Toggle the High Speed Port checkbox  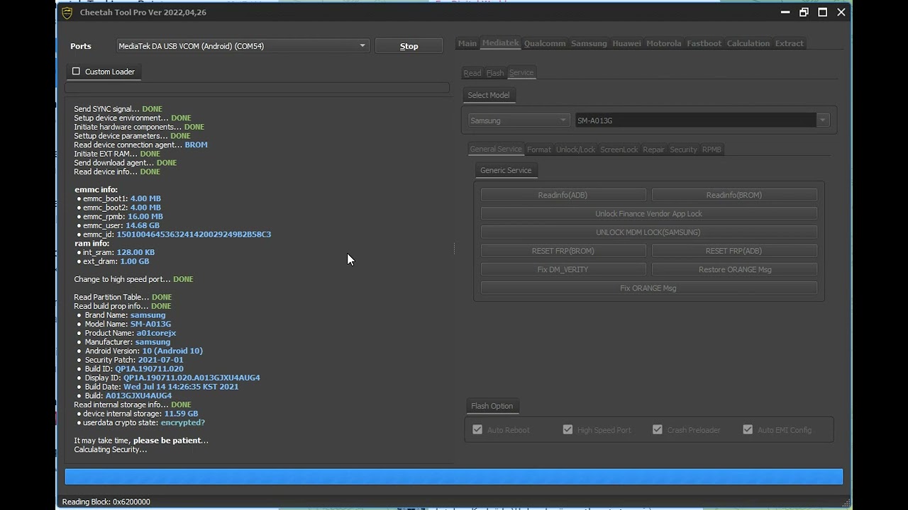pyautogui.click(x=567, y=430)
